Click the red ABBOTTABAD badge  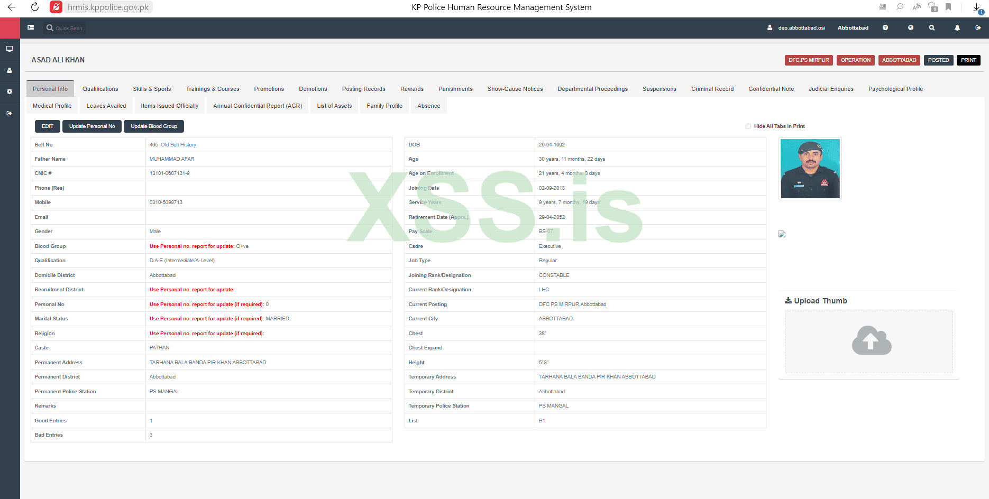[x=899, y=60]
